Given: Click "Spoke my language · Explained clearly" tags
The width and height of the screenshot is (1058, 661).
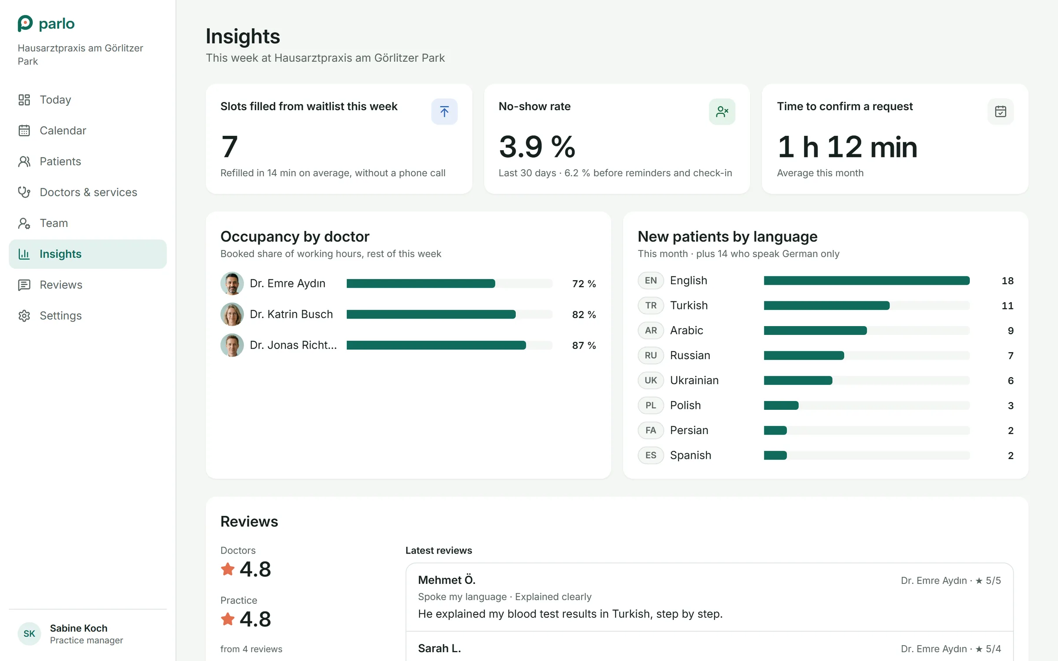Looking at the screenshot, I should coord(504,597).
